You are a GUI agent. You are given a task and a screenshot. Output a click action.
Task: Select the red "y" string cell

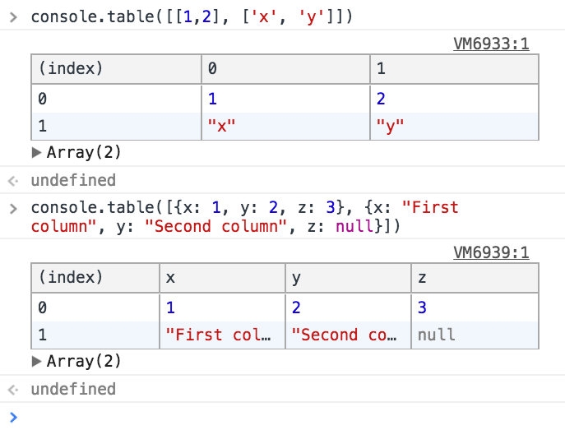[453, 126]
